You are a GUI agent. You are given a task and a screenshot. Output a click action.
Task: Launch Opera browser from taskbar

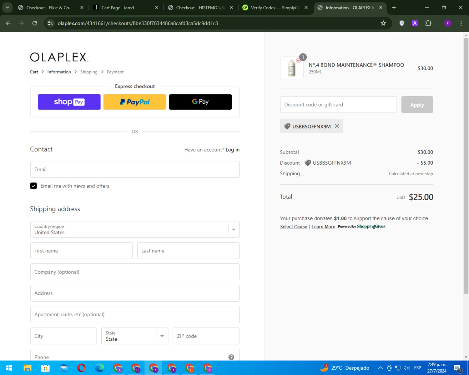(x=82, y=368)
